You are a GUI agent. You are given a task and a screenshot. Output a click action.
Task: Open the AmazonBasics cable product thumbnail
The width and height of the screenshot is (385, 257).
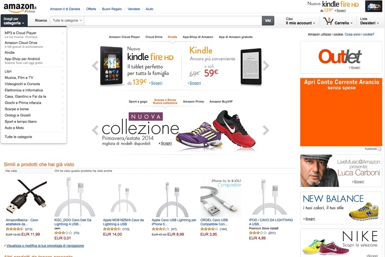tap(26, 198)
